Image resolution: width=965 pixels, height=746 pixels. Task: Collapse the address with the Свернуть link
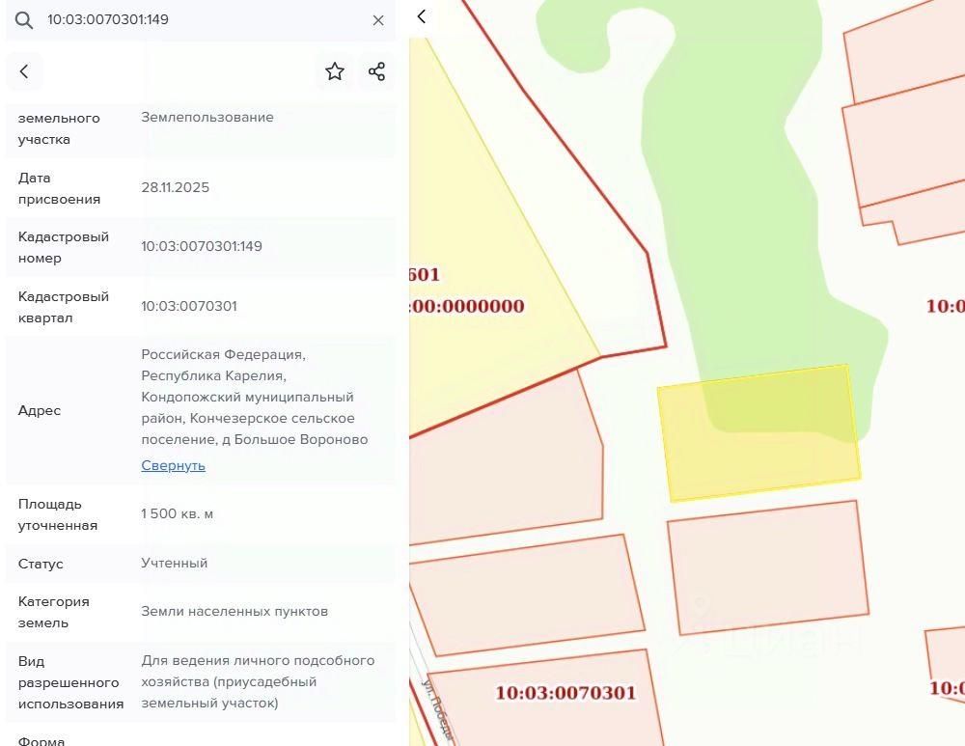(x=173, y=465)
